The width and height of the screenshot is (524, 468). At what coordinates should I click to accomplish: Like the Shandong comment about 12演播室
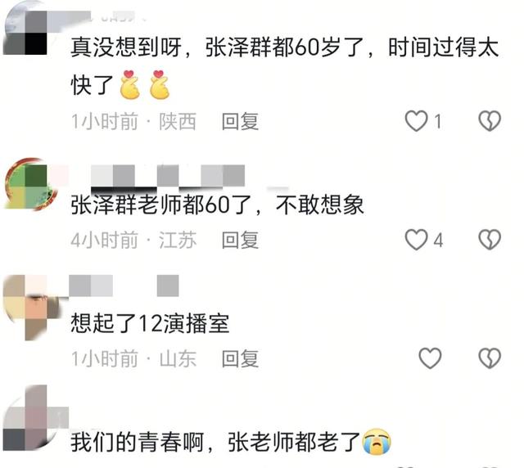point(430,358)
